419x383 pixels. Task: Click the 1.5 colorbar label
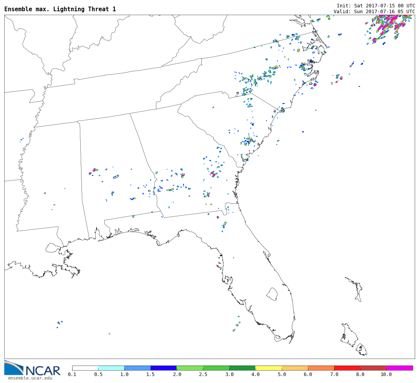pyautogui.click(x=151, y=374)
